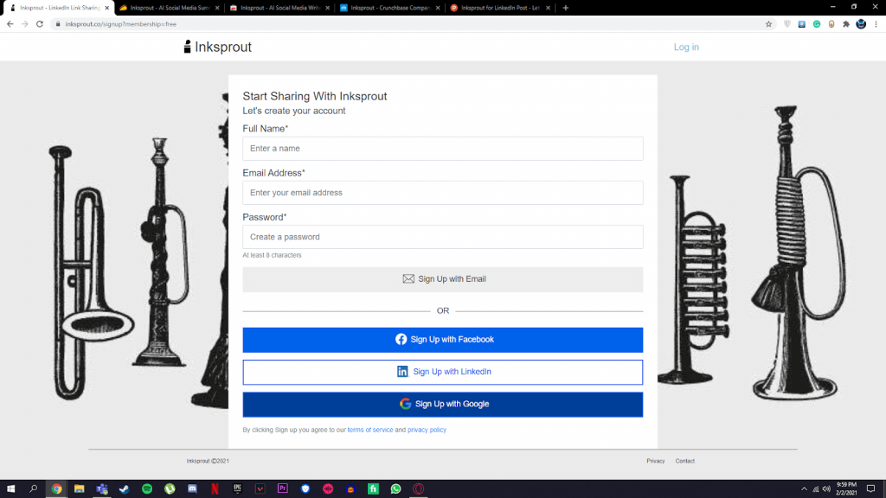Open volume control in system tray
886x498 pixels.
pyautogui.click(x=826, y=489)
